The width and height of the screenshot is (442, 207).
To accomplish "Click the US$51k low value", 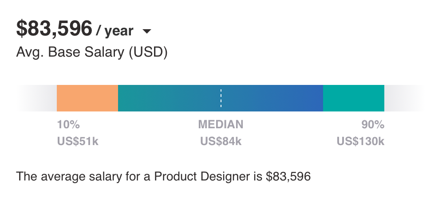I will (x=78, y=141).
